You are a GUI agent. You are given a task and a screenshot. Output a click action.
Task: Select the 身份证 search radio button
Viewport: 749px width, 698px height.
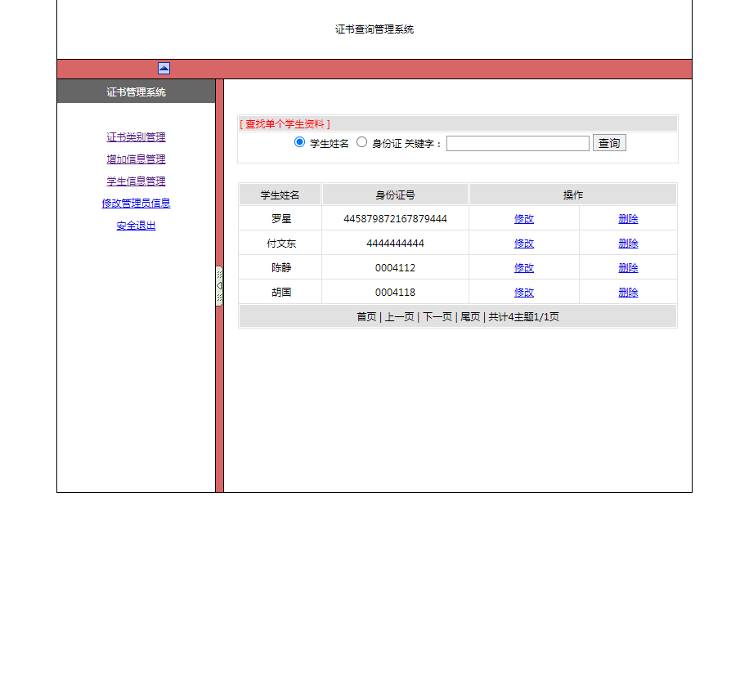click(361, 141)
